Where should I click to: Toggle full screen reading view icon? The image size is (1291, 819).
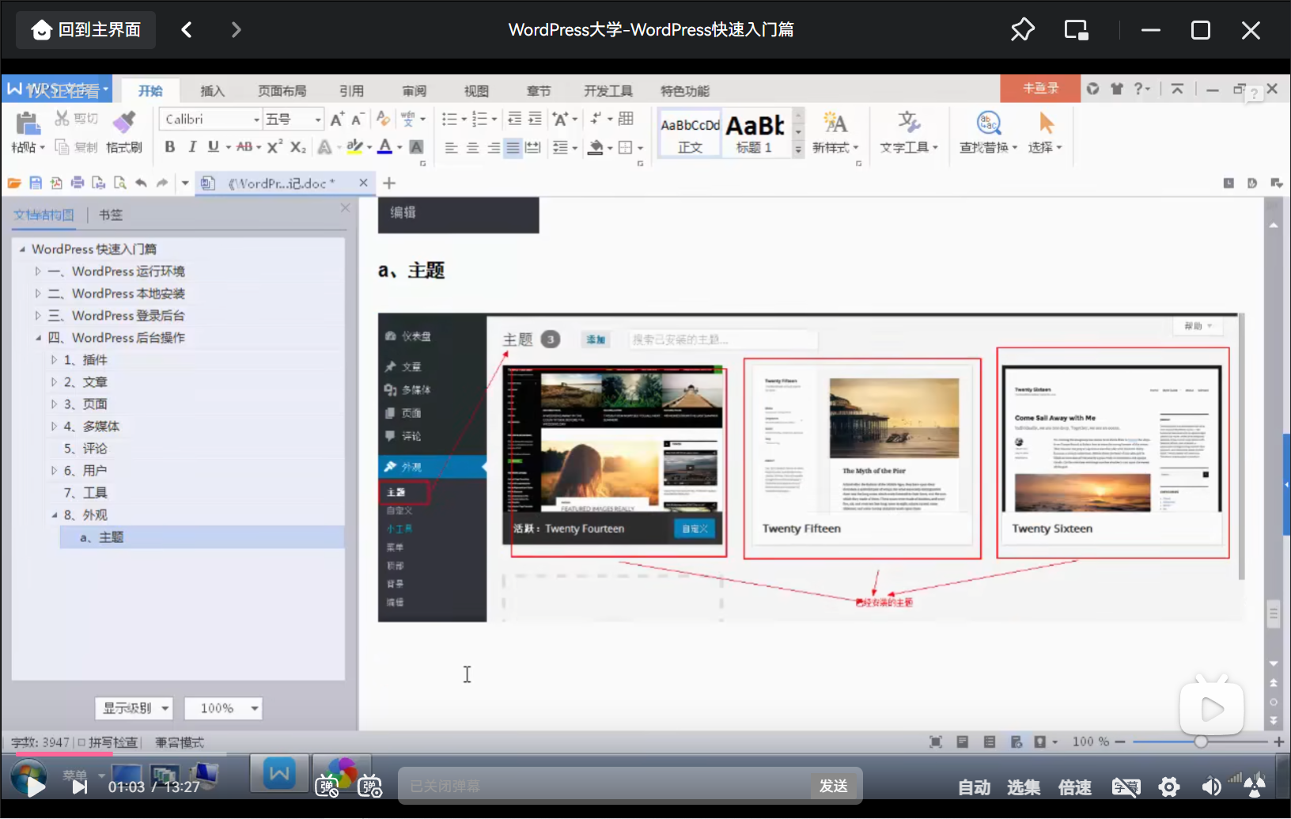click(x=935, y=741)
